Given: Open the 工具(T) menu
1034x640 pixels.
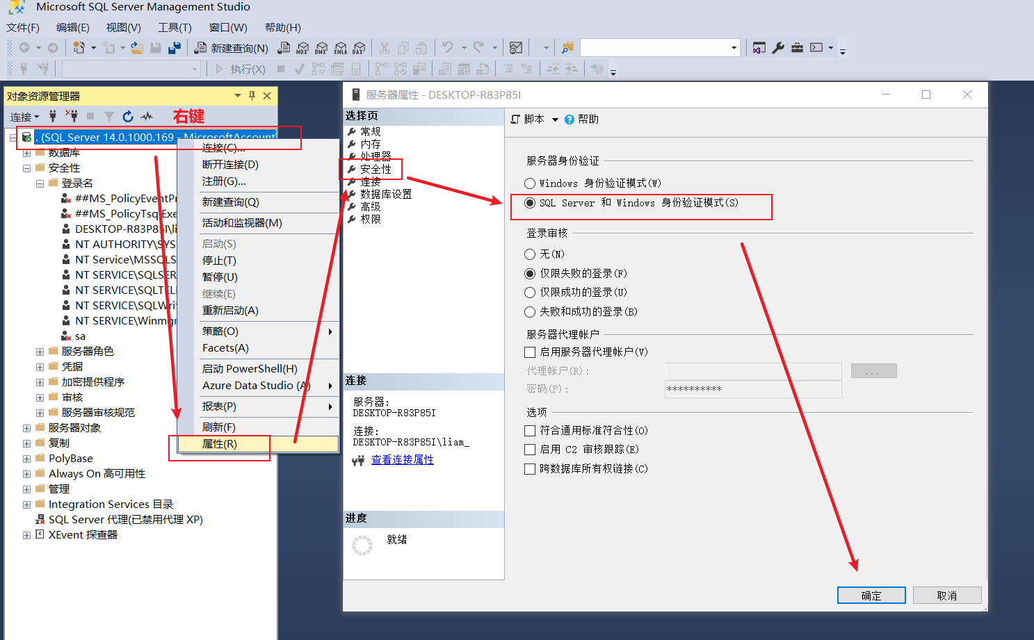Looking at the screenshot, I should coord(175,28).
